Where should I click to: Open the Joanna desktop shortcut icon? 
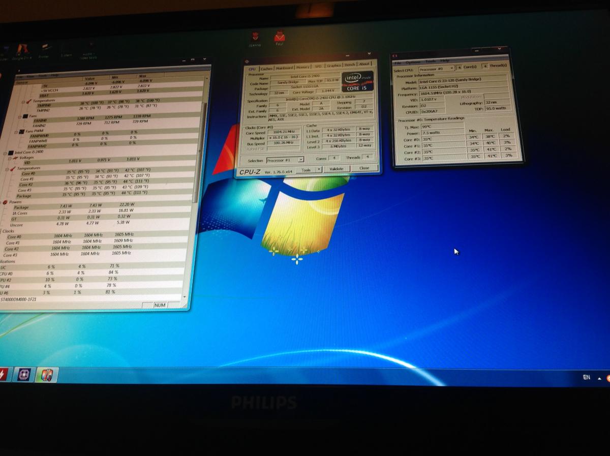[x=255, y=38]
